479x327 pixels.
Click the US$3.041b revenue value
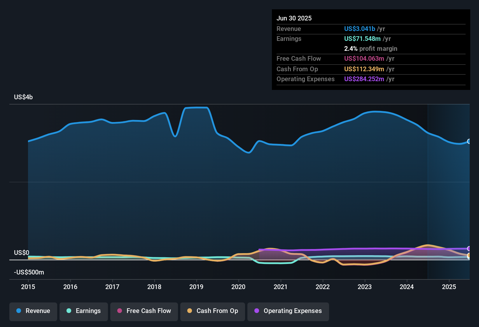(x=360, y=29)
